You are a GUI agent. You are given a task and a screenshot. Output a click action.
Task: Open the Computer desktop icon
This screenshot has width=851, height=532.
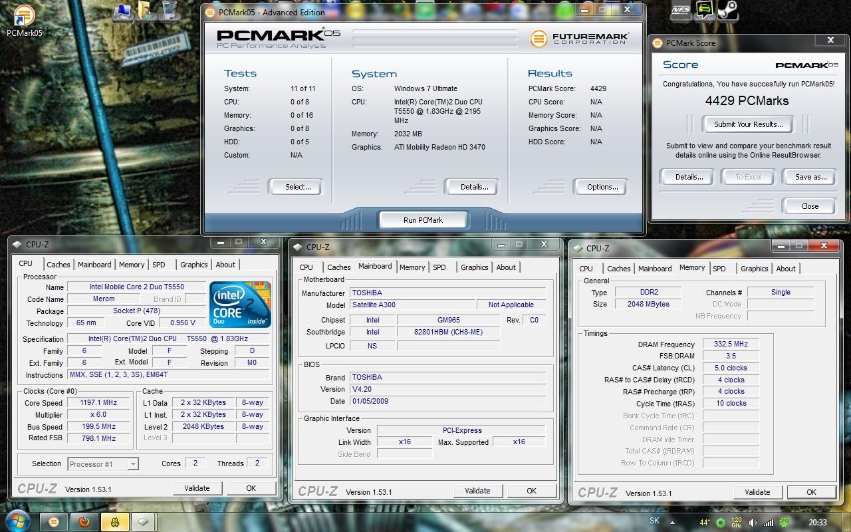[122, 11]
